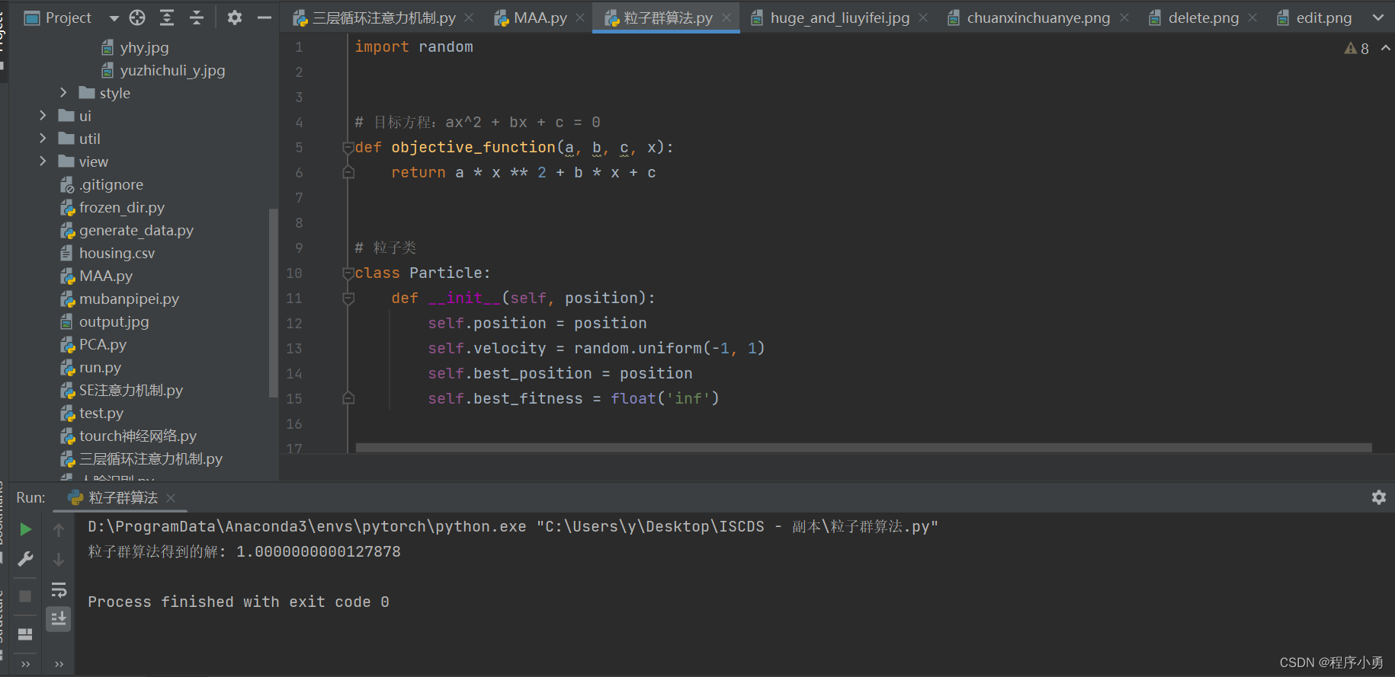Click the inspection widget up arrow
This screenshot has width=1395, height=677.
coord(1386,48)
